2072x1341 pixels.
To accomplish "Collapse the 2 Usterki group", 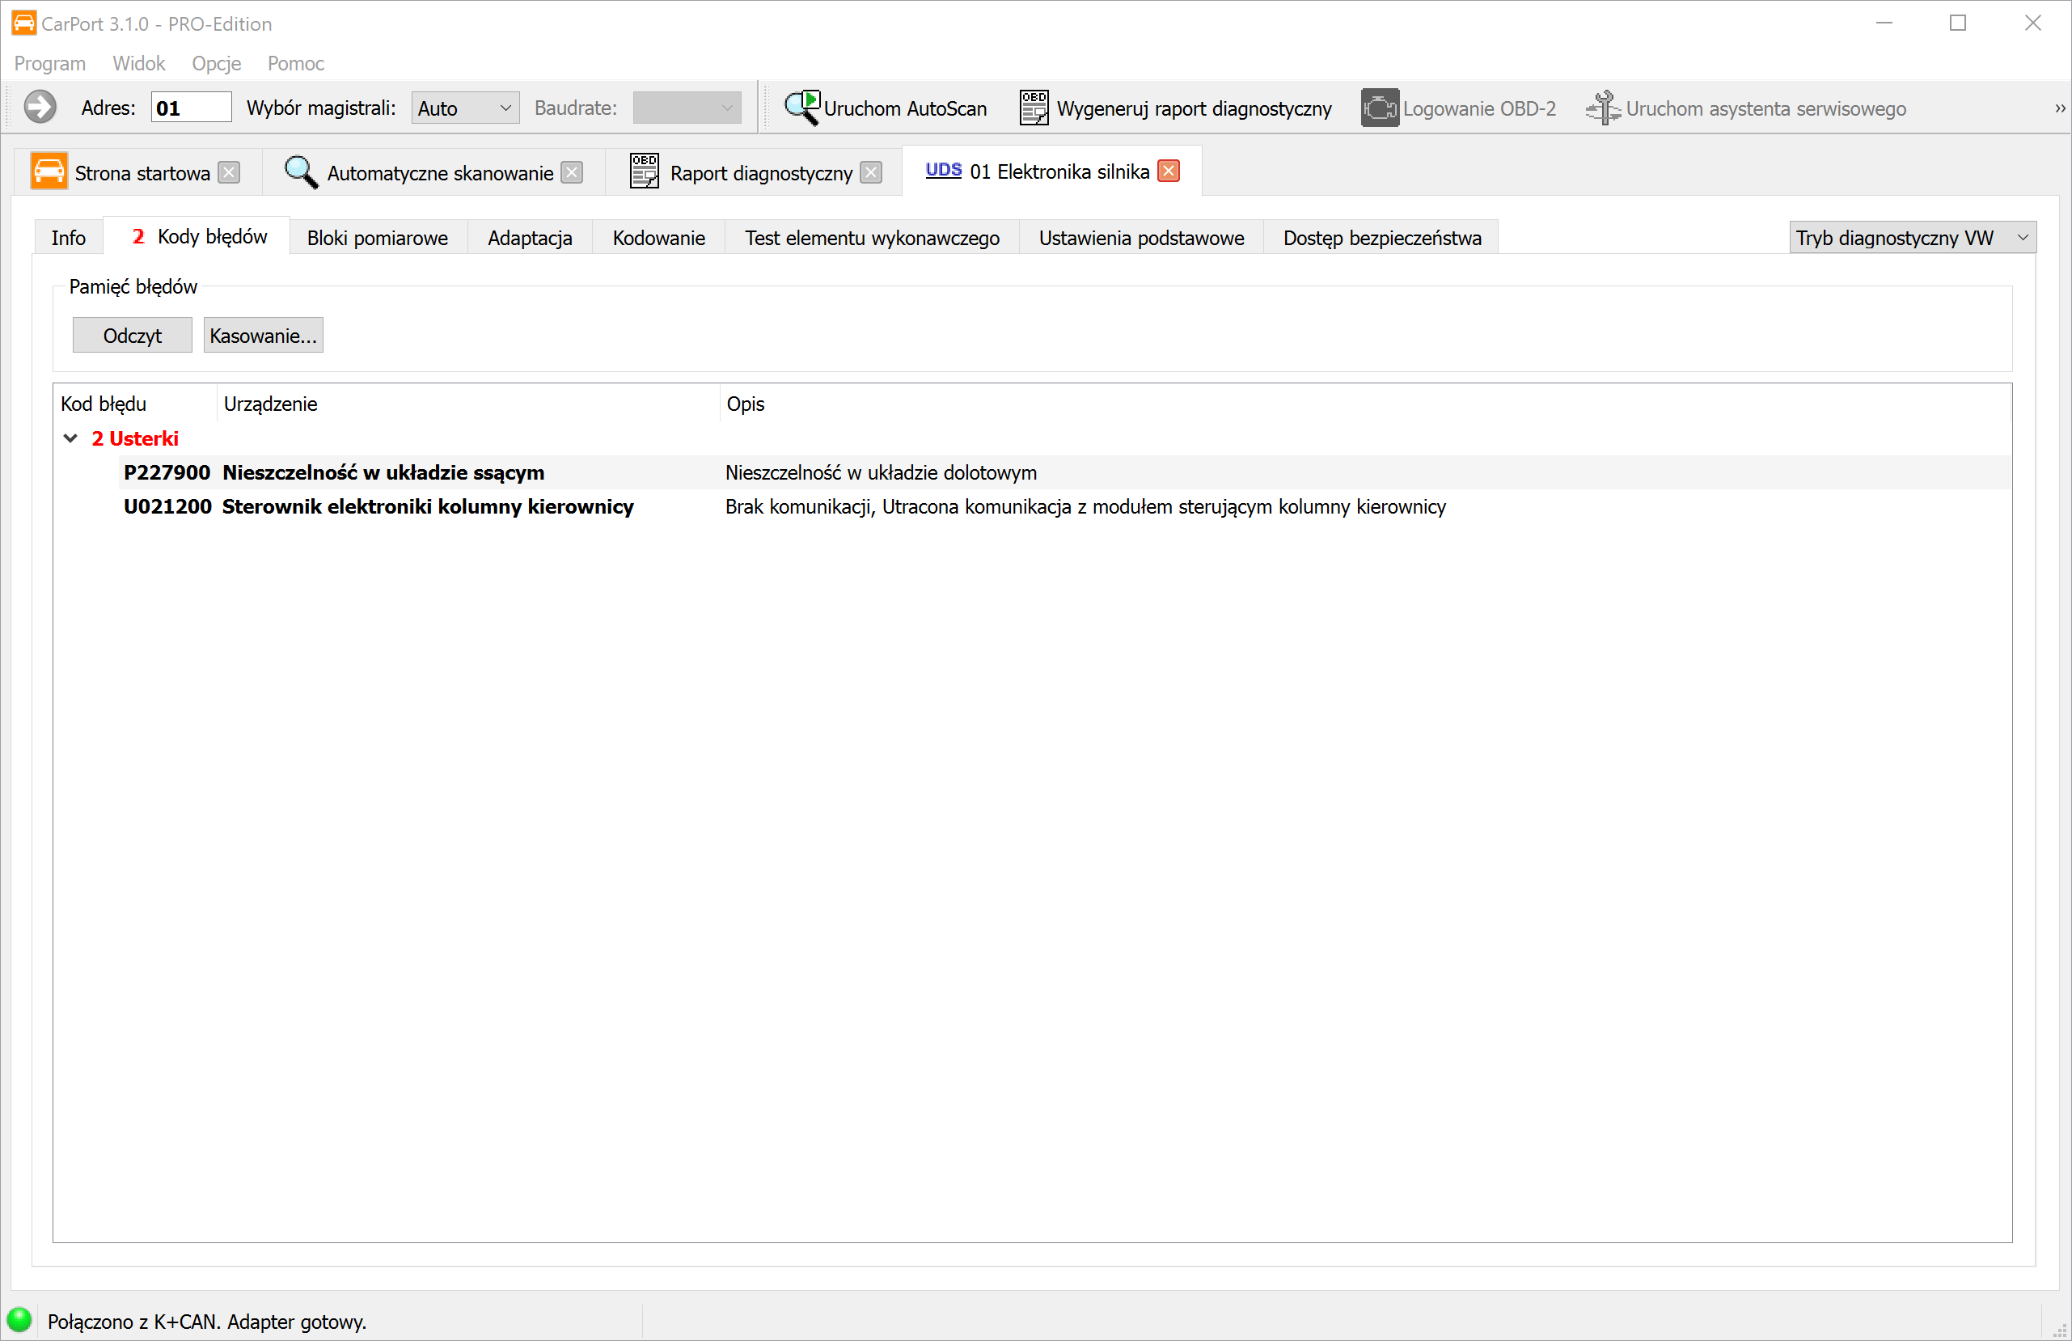I will tap(71, 439).
